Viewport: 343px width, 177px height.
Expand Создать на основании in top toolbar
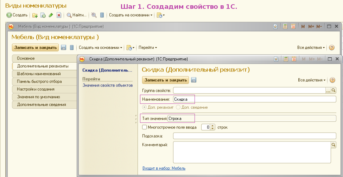tap(131, 15)
